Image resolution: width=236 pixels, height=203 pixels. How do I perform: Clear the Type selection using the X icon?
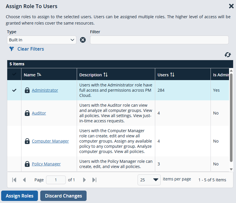point(83,40)
